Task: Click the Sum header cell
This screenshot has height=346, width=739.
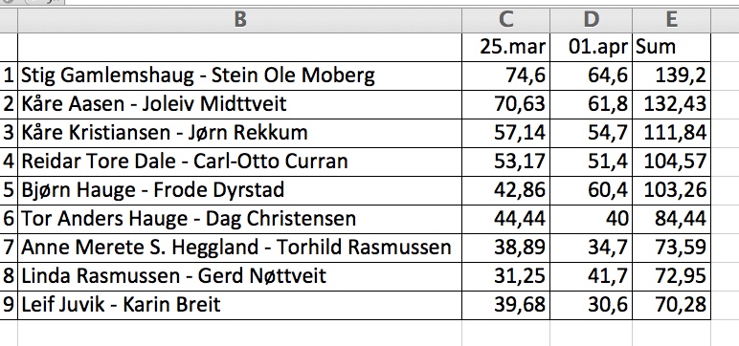Action: [671, 47]
